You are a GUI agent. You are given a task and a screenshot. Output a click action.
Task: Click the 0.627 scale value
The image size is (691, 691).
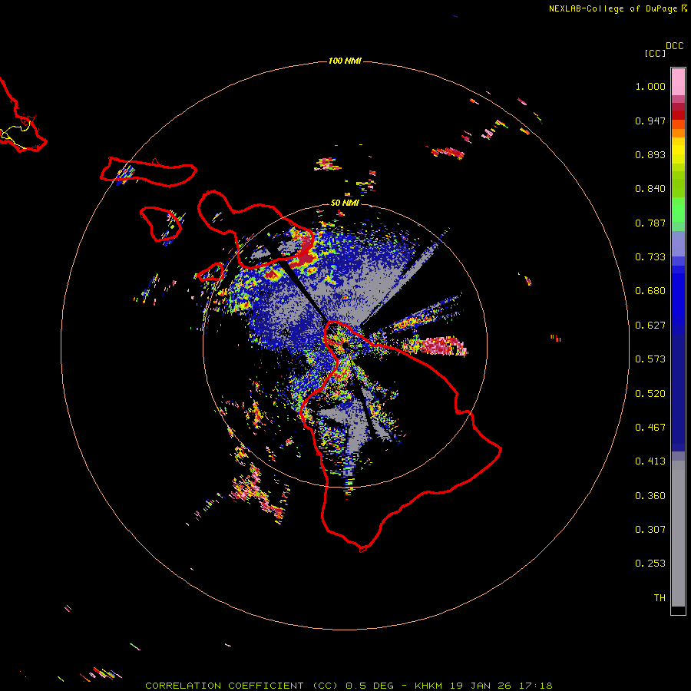(650, 326)
